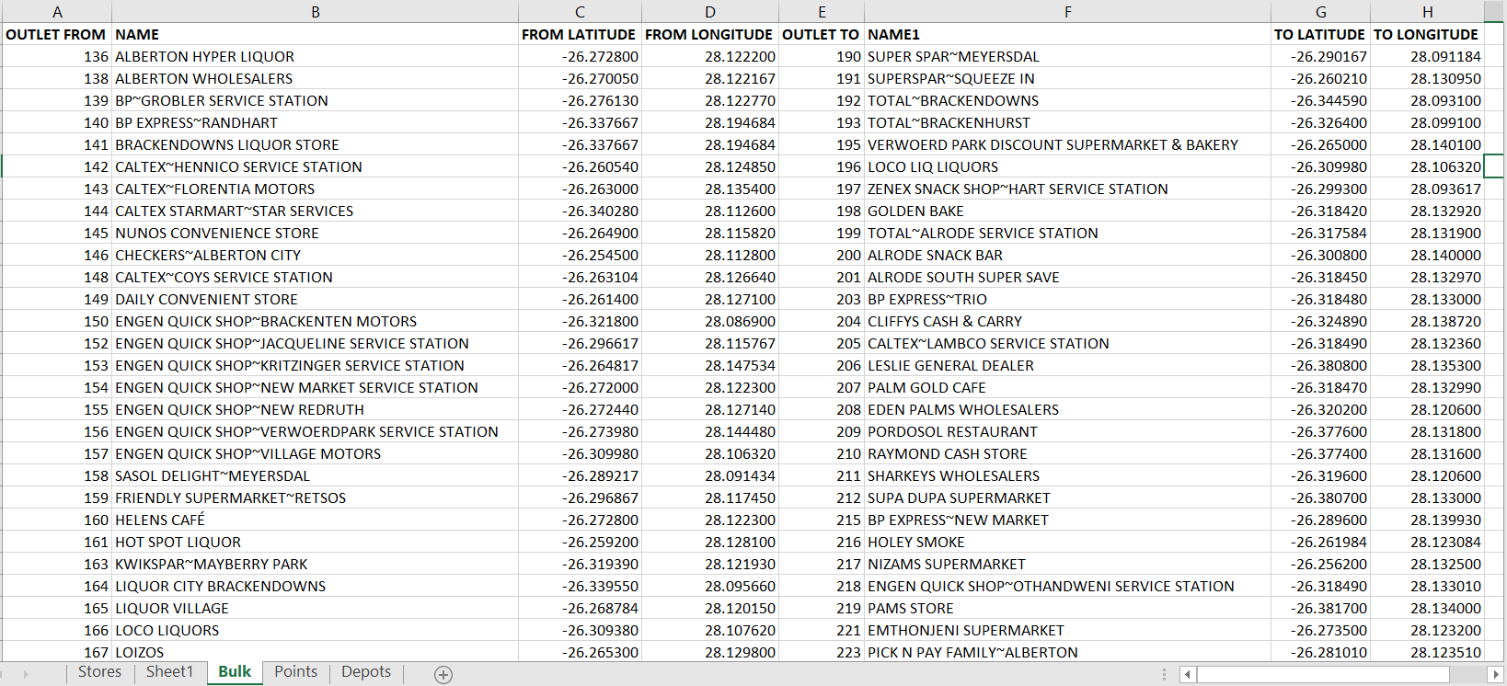Click horizontal scrollbar right arrow
This screenshot has height=686, width=1507.
click(1496, 675)
